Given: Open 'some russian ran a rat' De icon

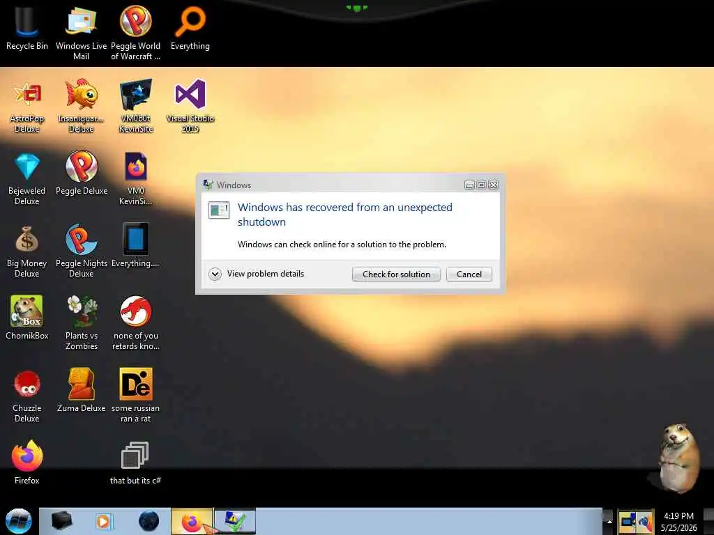Looking at the screenshot, I should 135,396.
